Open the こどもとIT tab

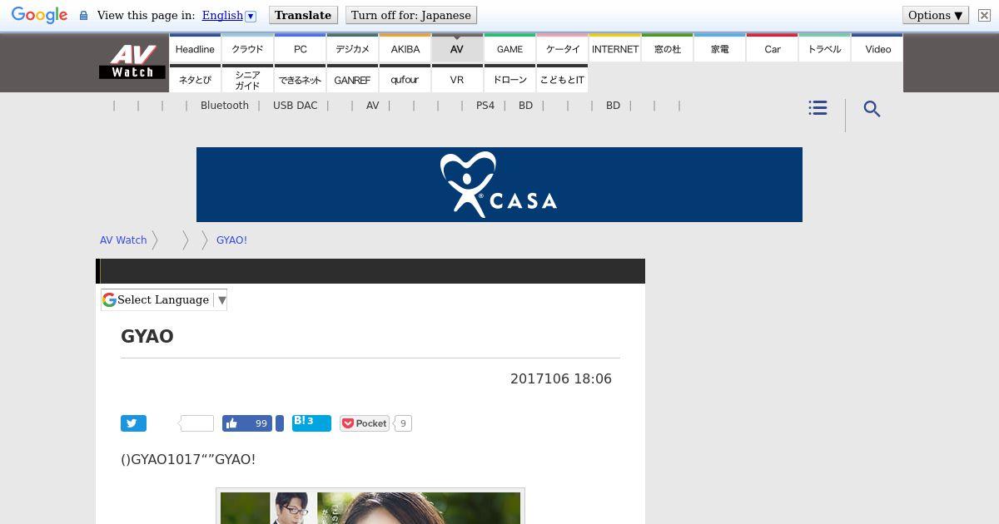click(563, 80)
